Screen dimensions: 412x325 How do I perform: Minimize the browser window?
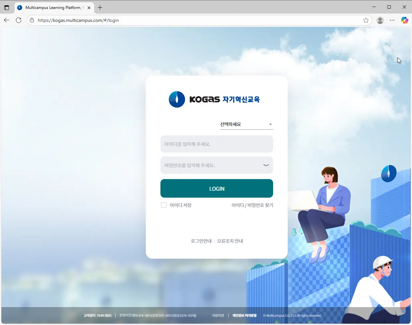click(374, 7)
